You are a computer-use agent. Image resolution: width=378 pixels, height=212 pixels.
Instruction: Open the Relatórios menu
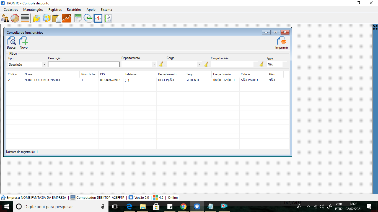(x=74, y=9)
